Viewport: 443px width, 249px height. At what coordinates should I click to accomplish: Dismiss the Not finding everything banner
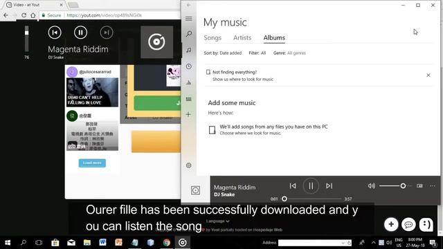pos(428,75)
